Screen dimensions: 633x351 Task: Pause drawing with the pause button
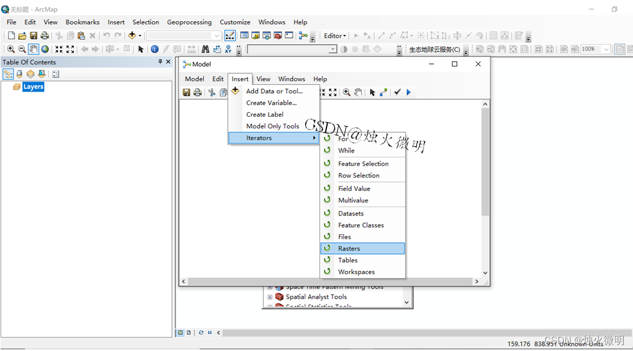tap(210, 333)
